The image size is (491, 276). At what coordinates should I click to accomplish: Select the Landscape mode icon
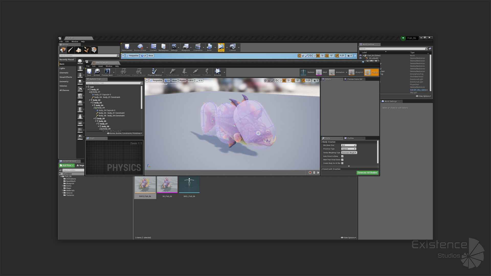pyautogui.click(x=79, y=50)
